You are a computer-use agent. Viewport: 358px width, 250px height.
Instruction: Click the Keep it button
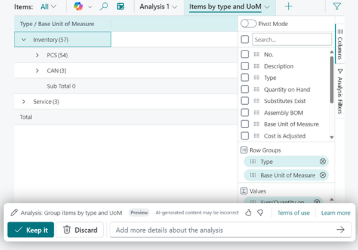tap(31, 230)
